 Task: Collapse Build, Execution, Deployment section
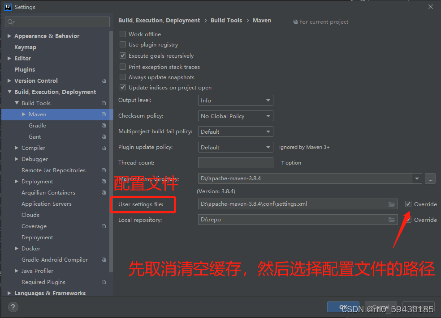pos(9,92)
